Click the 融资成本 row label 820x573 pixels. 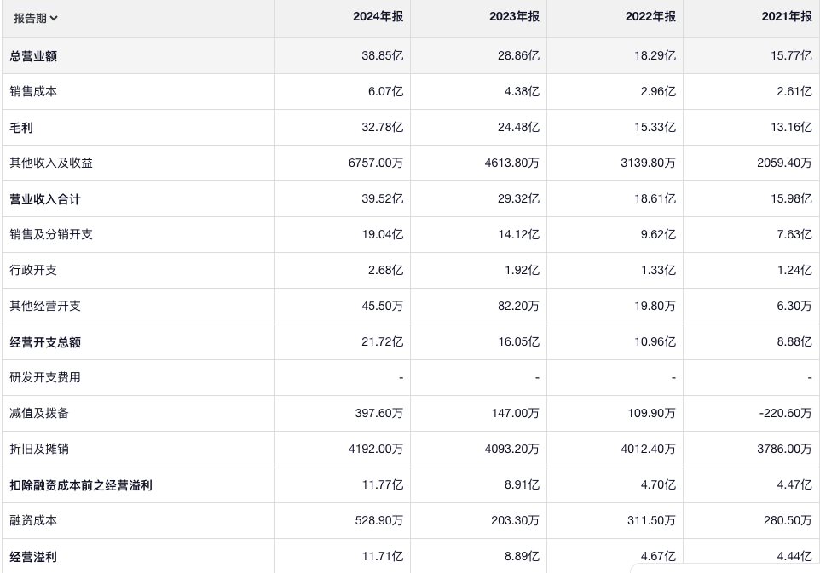33,520
